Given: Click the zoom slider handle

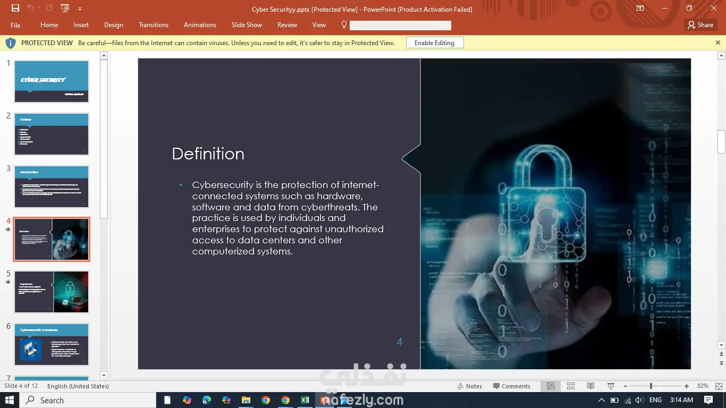Looking at the screenshot, I should click(651, 386).
